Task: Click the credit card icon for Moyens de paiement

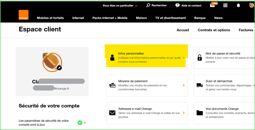Action: coord(112,85)
